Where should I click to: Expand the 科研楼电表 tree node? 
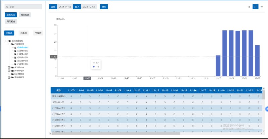pos(9,74)
